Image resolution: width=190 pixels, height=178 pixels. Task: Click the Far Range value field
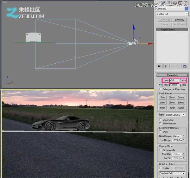point(177,140)
